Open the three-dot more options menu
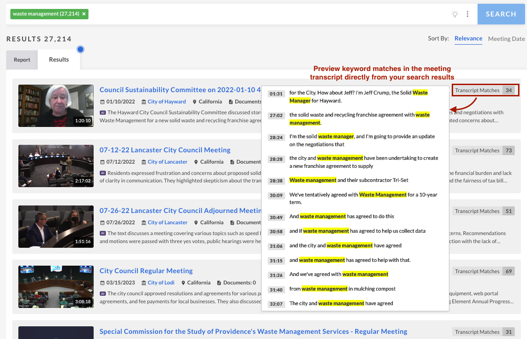The height and width of the screenshot is (339, 527). [x=468, y=14]
